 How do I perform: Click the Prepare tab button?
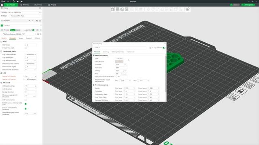[x=11, y=5]
